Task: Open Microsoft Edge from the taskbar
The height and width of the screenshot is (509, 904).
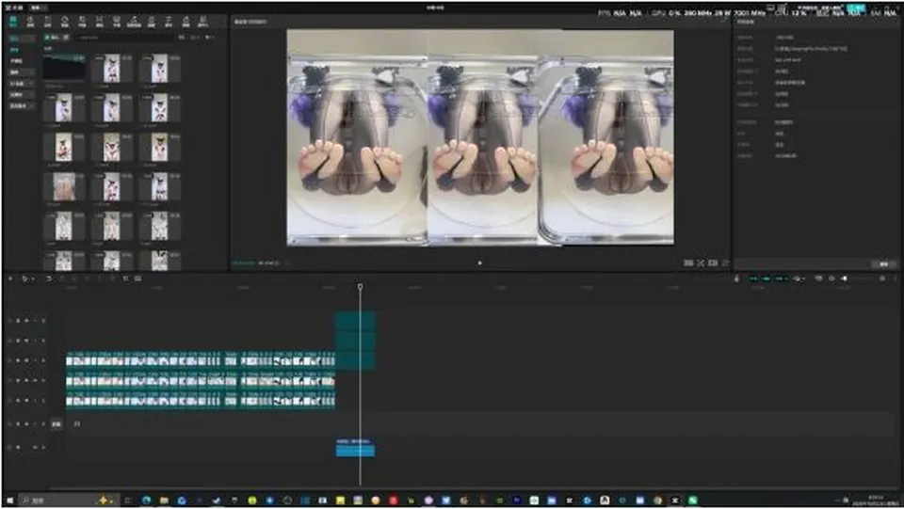Action: 146,501
